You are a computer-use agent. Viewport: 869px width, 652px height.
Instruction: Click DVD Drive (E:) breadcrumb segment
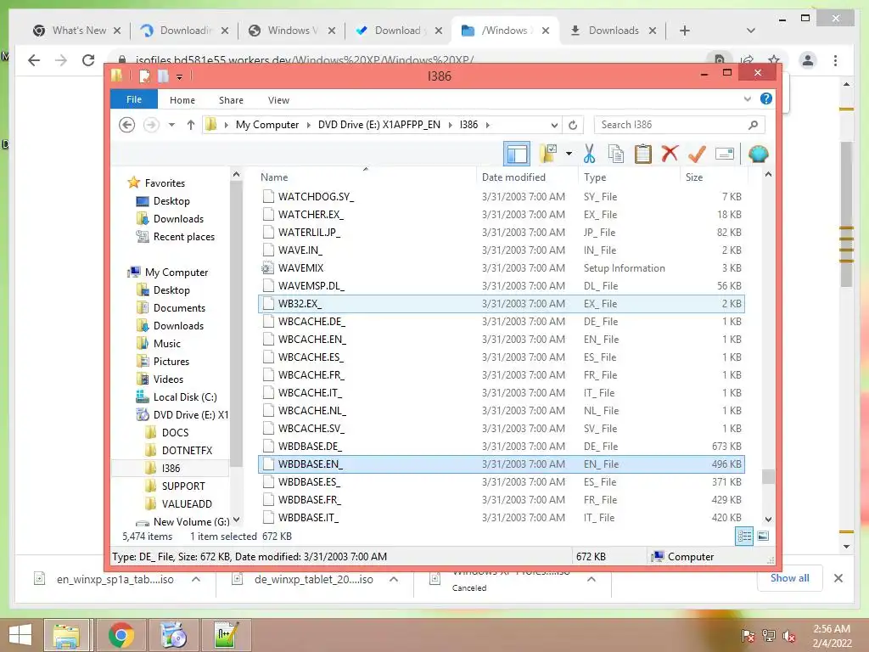pos(379,125)
